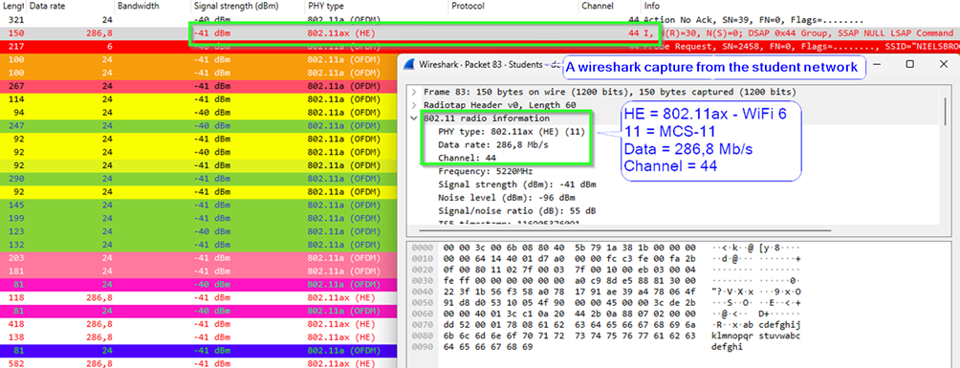Select the 802.11ax packet row with length 138
Viewport: 960px width, 368px height.
point(199,337)
